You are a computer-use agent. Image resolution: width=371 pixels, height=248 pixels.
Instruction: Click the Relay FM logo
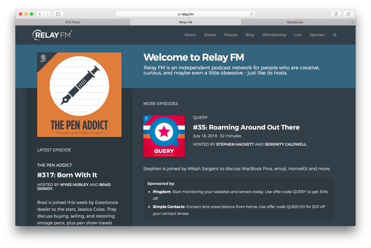(x=52, y=35)
